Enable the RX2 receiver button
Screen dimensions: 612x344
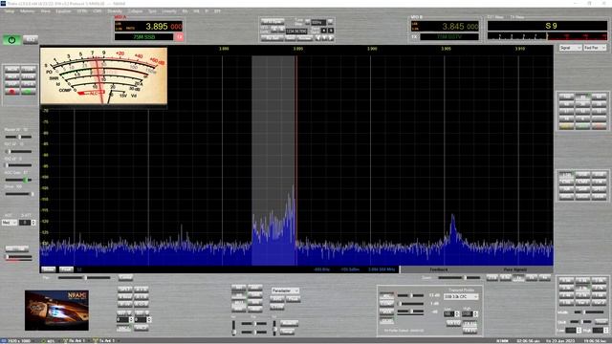click(31, 39)
